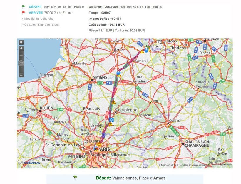Click the warning triangle near Cambrai route start

pyautogui.click(x=142, y=51)
